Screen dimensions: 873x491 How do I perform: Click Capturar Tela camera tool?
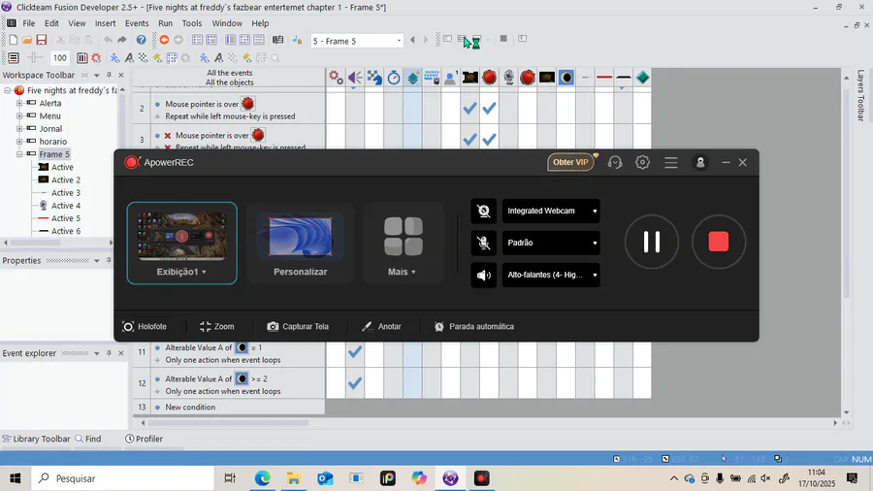pyautogui.click(x=298, y=327)
